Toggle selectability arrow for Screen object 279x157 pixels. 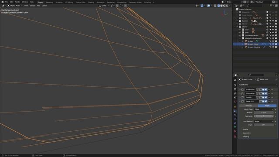[x=270, y=41]
